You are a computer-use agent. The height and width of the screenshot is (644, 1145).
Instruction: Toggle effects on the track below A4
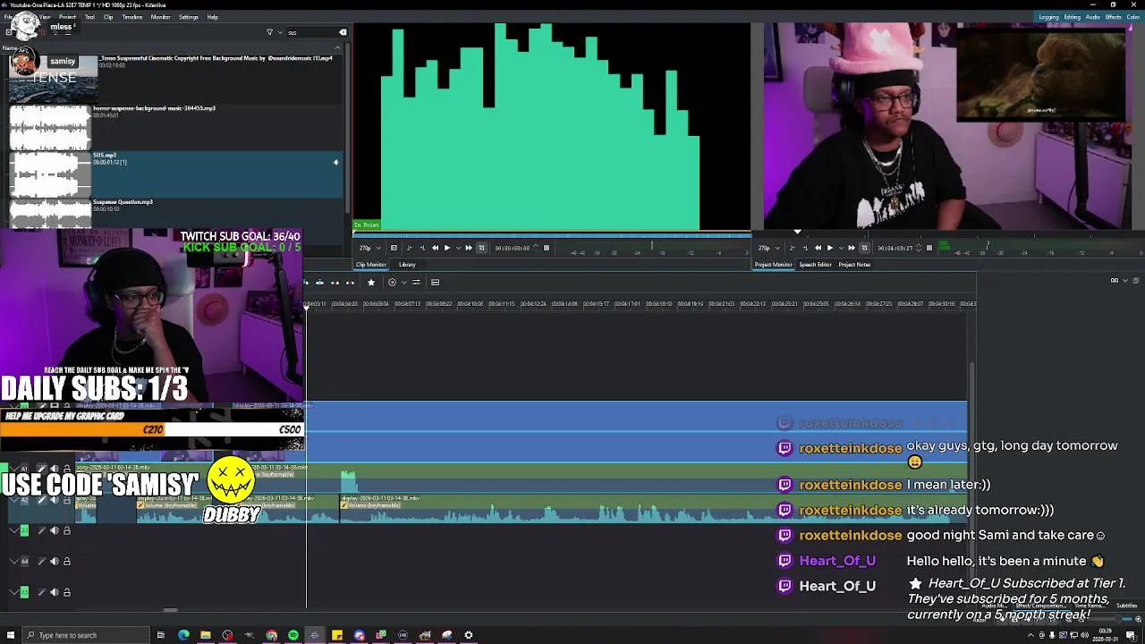point(41,592)
